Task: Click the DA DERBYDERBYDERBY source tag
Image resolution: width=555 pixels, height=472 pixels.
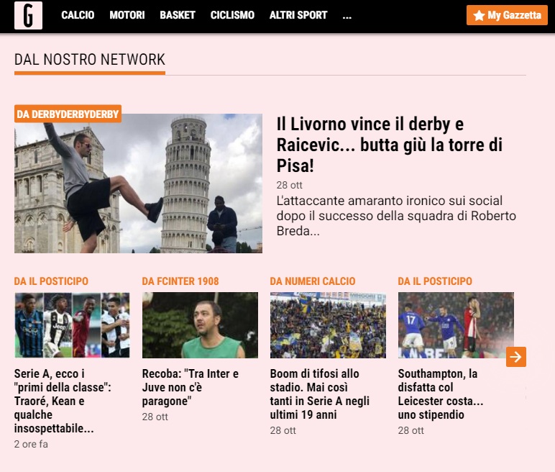Action: (x=68, y=114)
